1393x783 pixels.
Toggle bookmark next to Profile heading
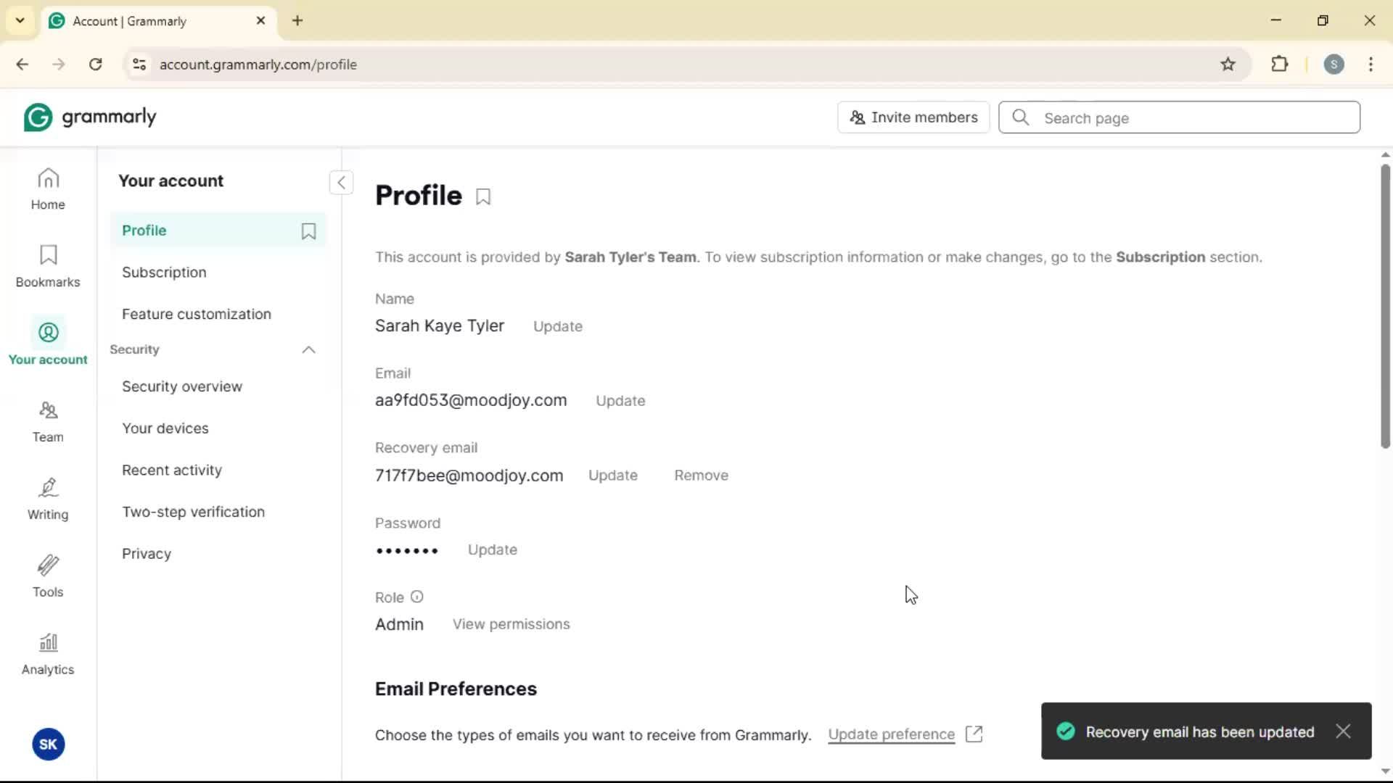483,196
